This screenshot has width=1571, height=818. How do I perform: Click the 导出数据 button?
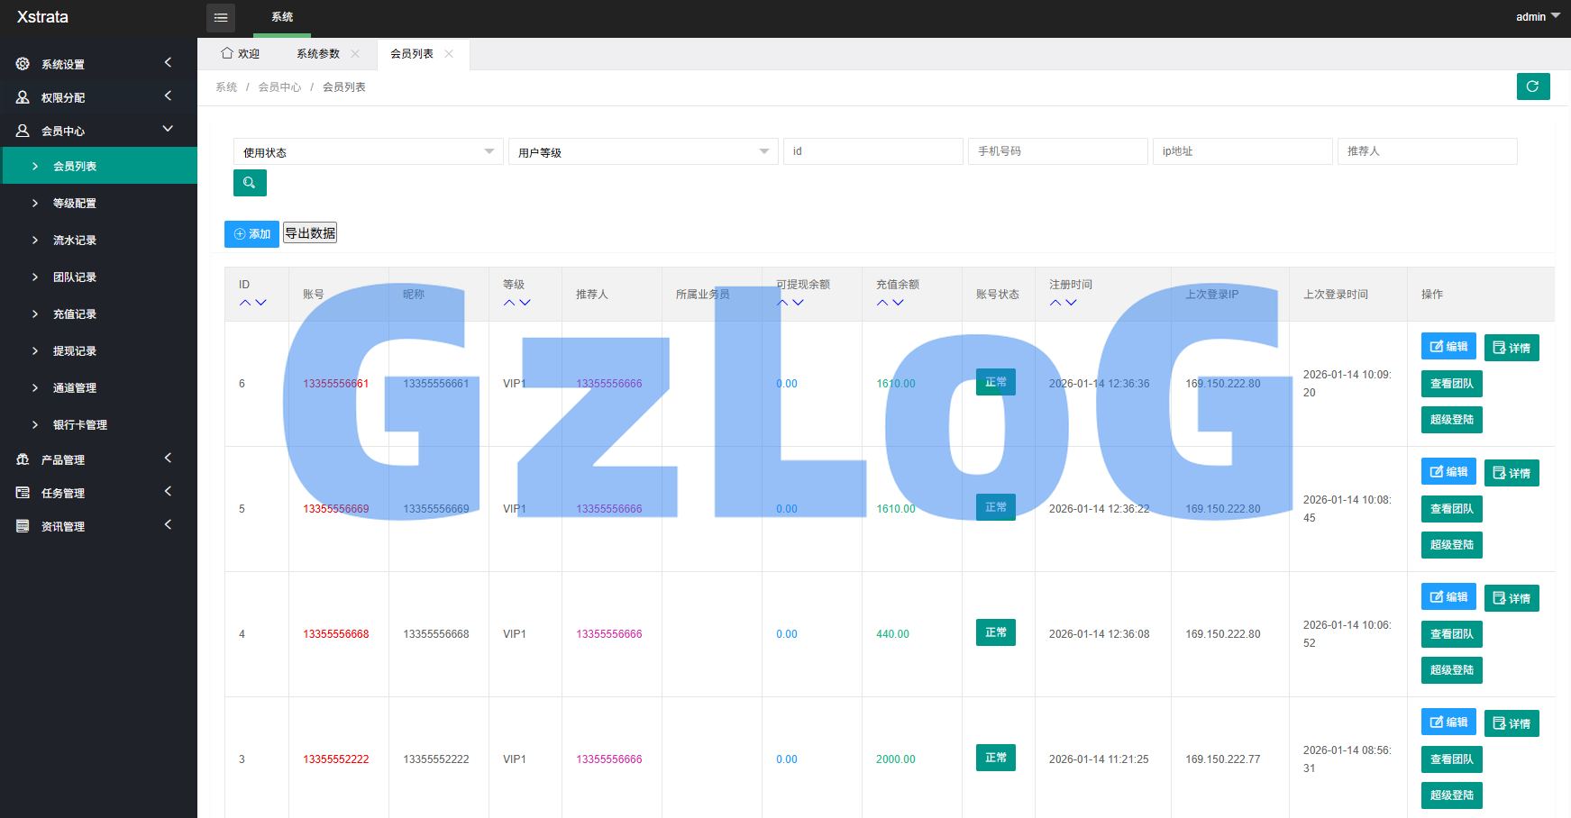click(310, 233)
